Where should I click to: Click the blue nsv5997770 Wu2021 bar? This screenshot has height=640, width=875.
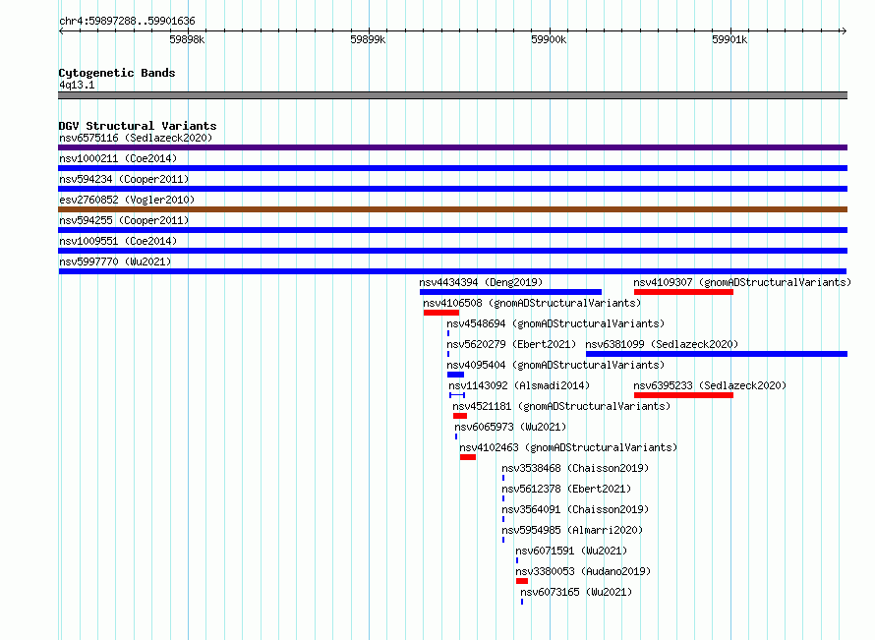[x=452, y=271]
